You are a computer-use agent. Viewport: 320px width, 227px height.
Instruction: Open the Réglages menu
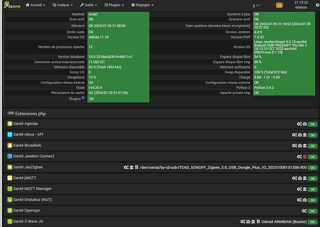tap(142, 5)
